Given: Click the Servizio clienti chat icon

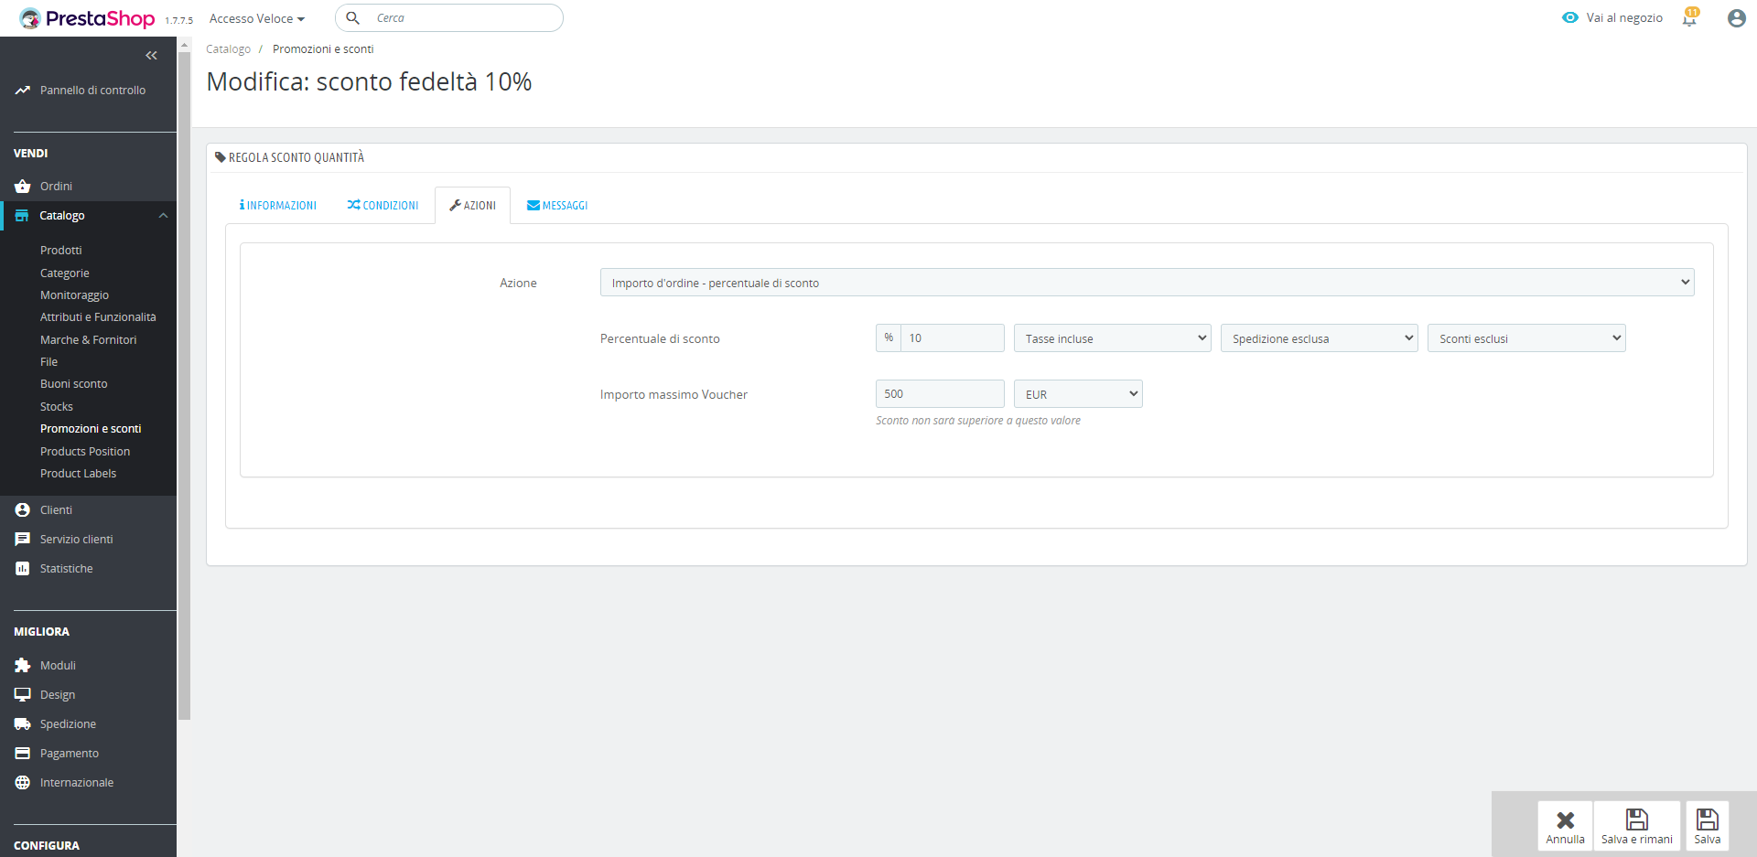Looking at the screenshot, I should tap(23, 540).
